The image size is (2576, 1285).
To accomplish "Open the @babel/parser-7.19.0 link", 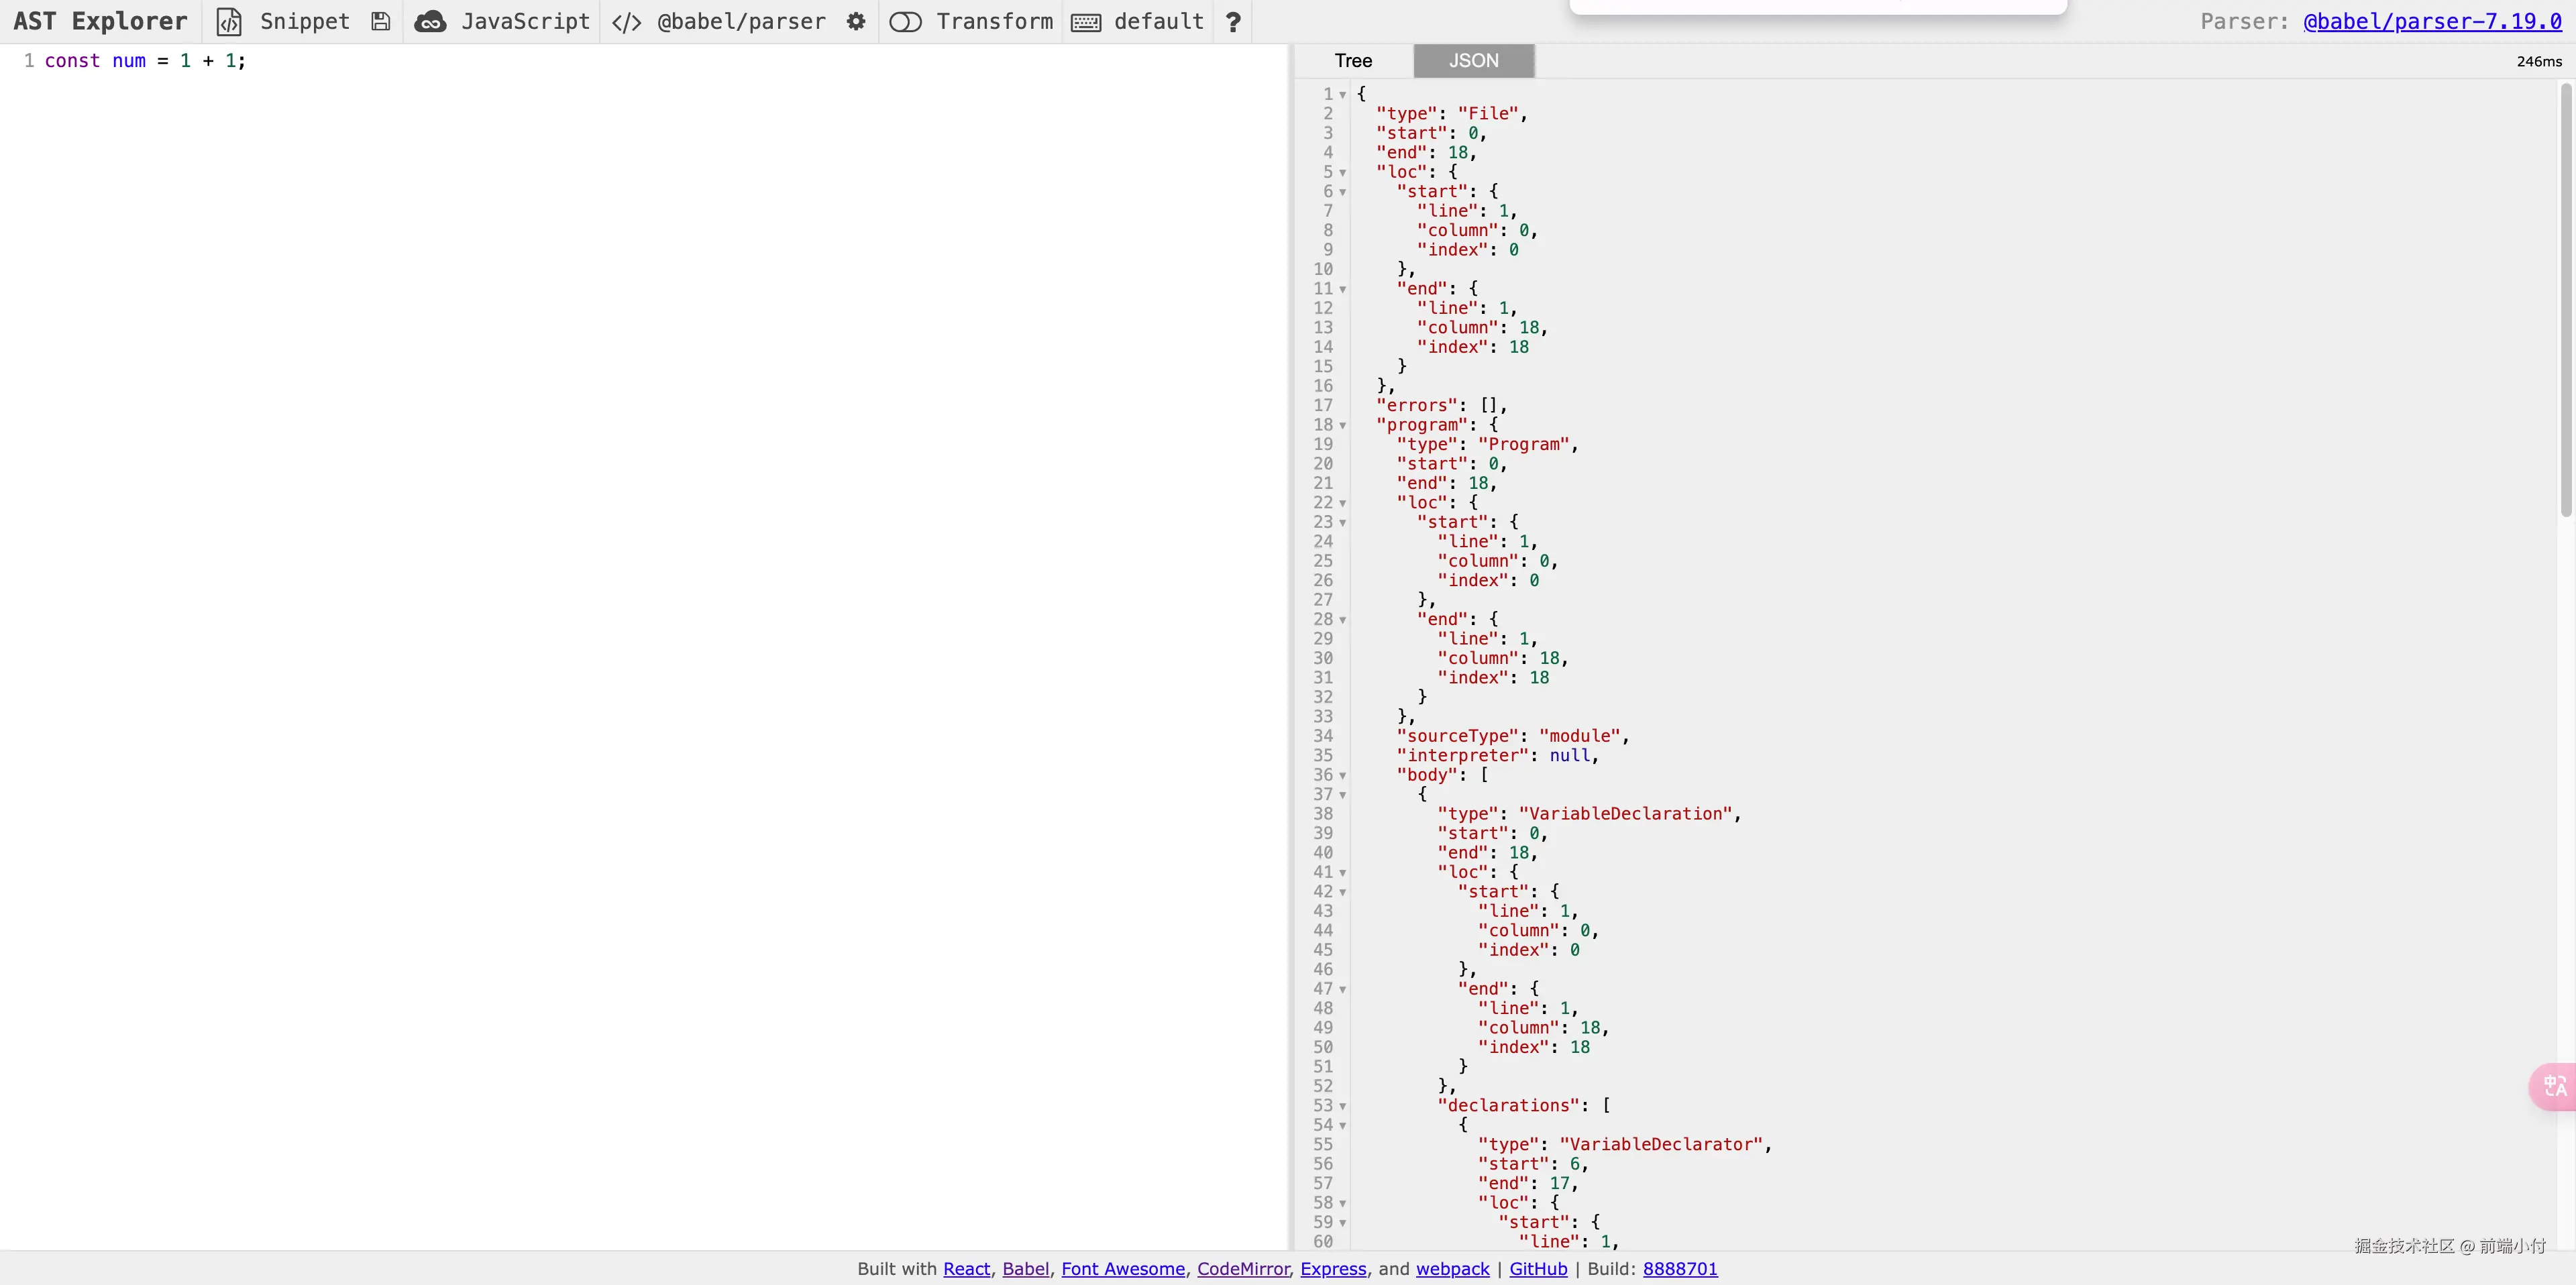I will (2432, 22).
